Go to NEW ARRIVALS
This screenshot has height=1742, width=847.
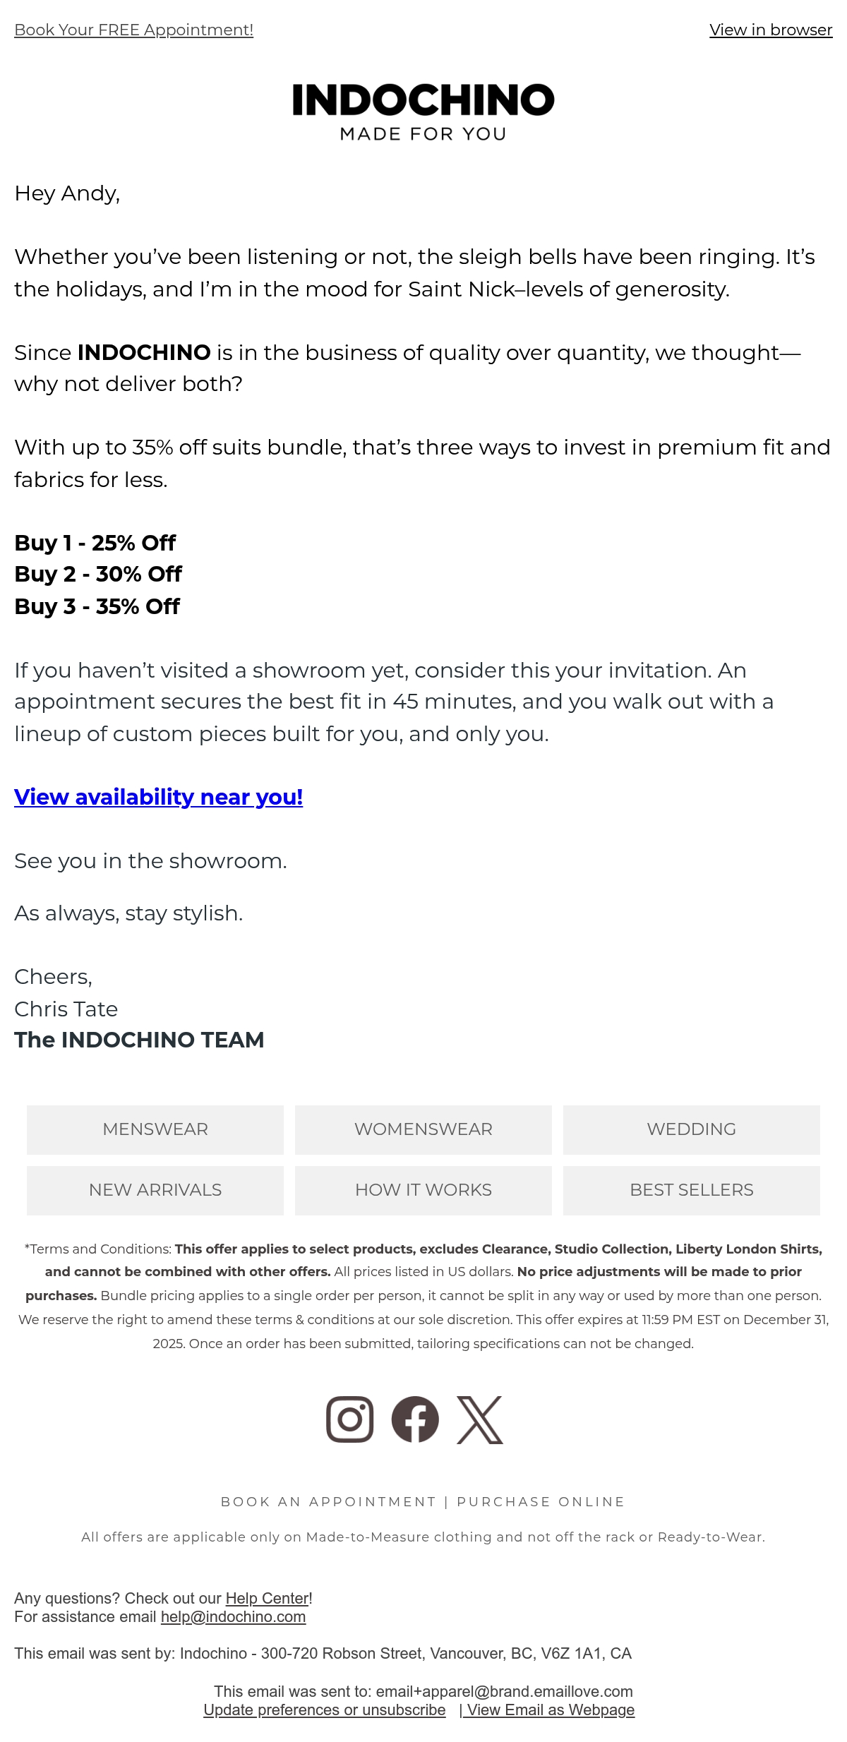[155, 1190]
